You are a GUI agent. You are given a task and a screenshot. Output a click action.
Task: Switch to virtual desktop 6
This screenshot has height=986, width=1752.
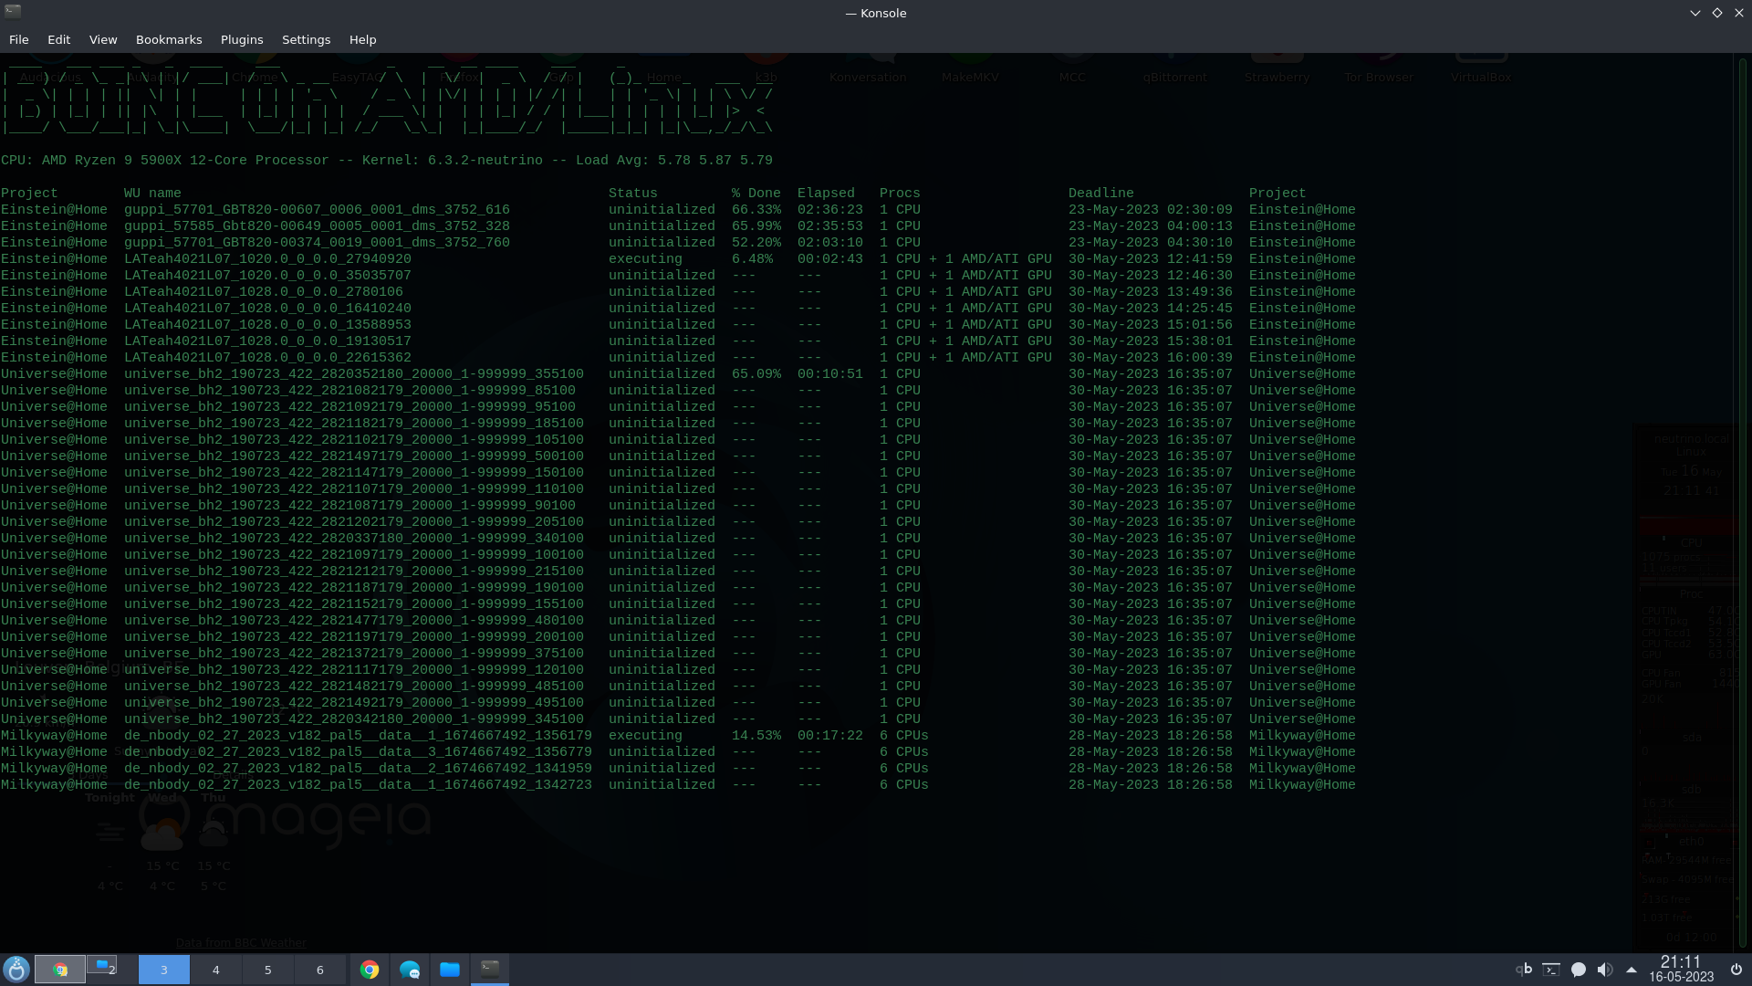tap(320, 970)
